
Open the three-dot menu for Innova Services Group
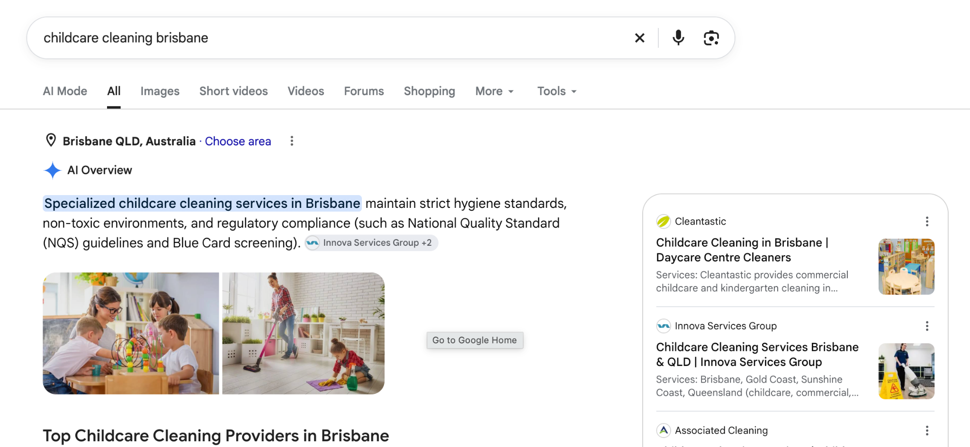pyautogui.click(x=927, y=326)
